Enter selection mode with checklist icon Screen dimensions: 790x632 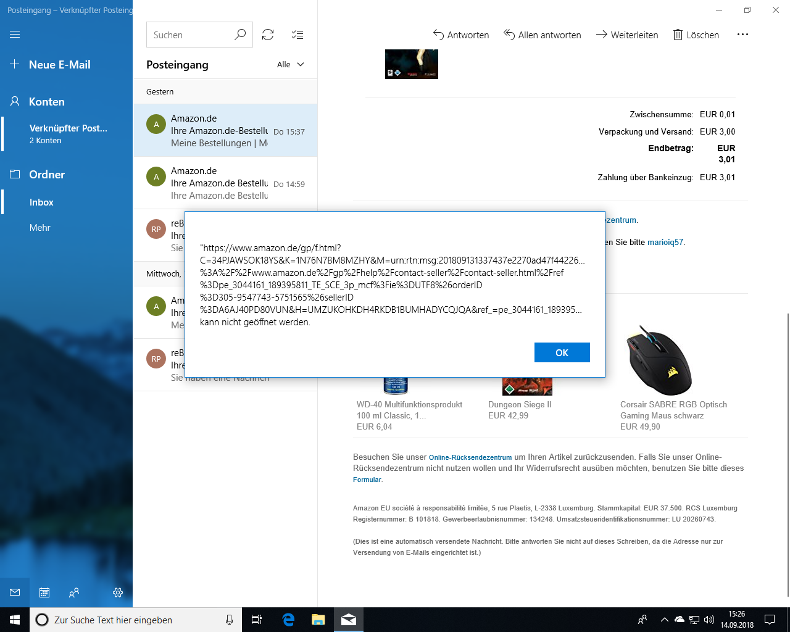(297, 35)
